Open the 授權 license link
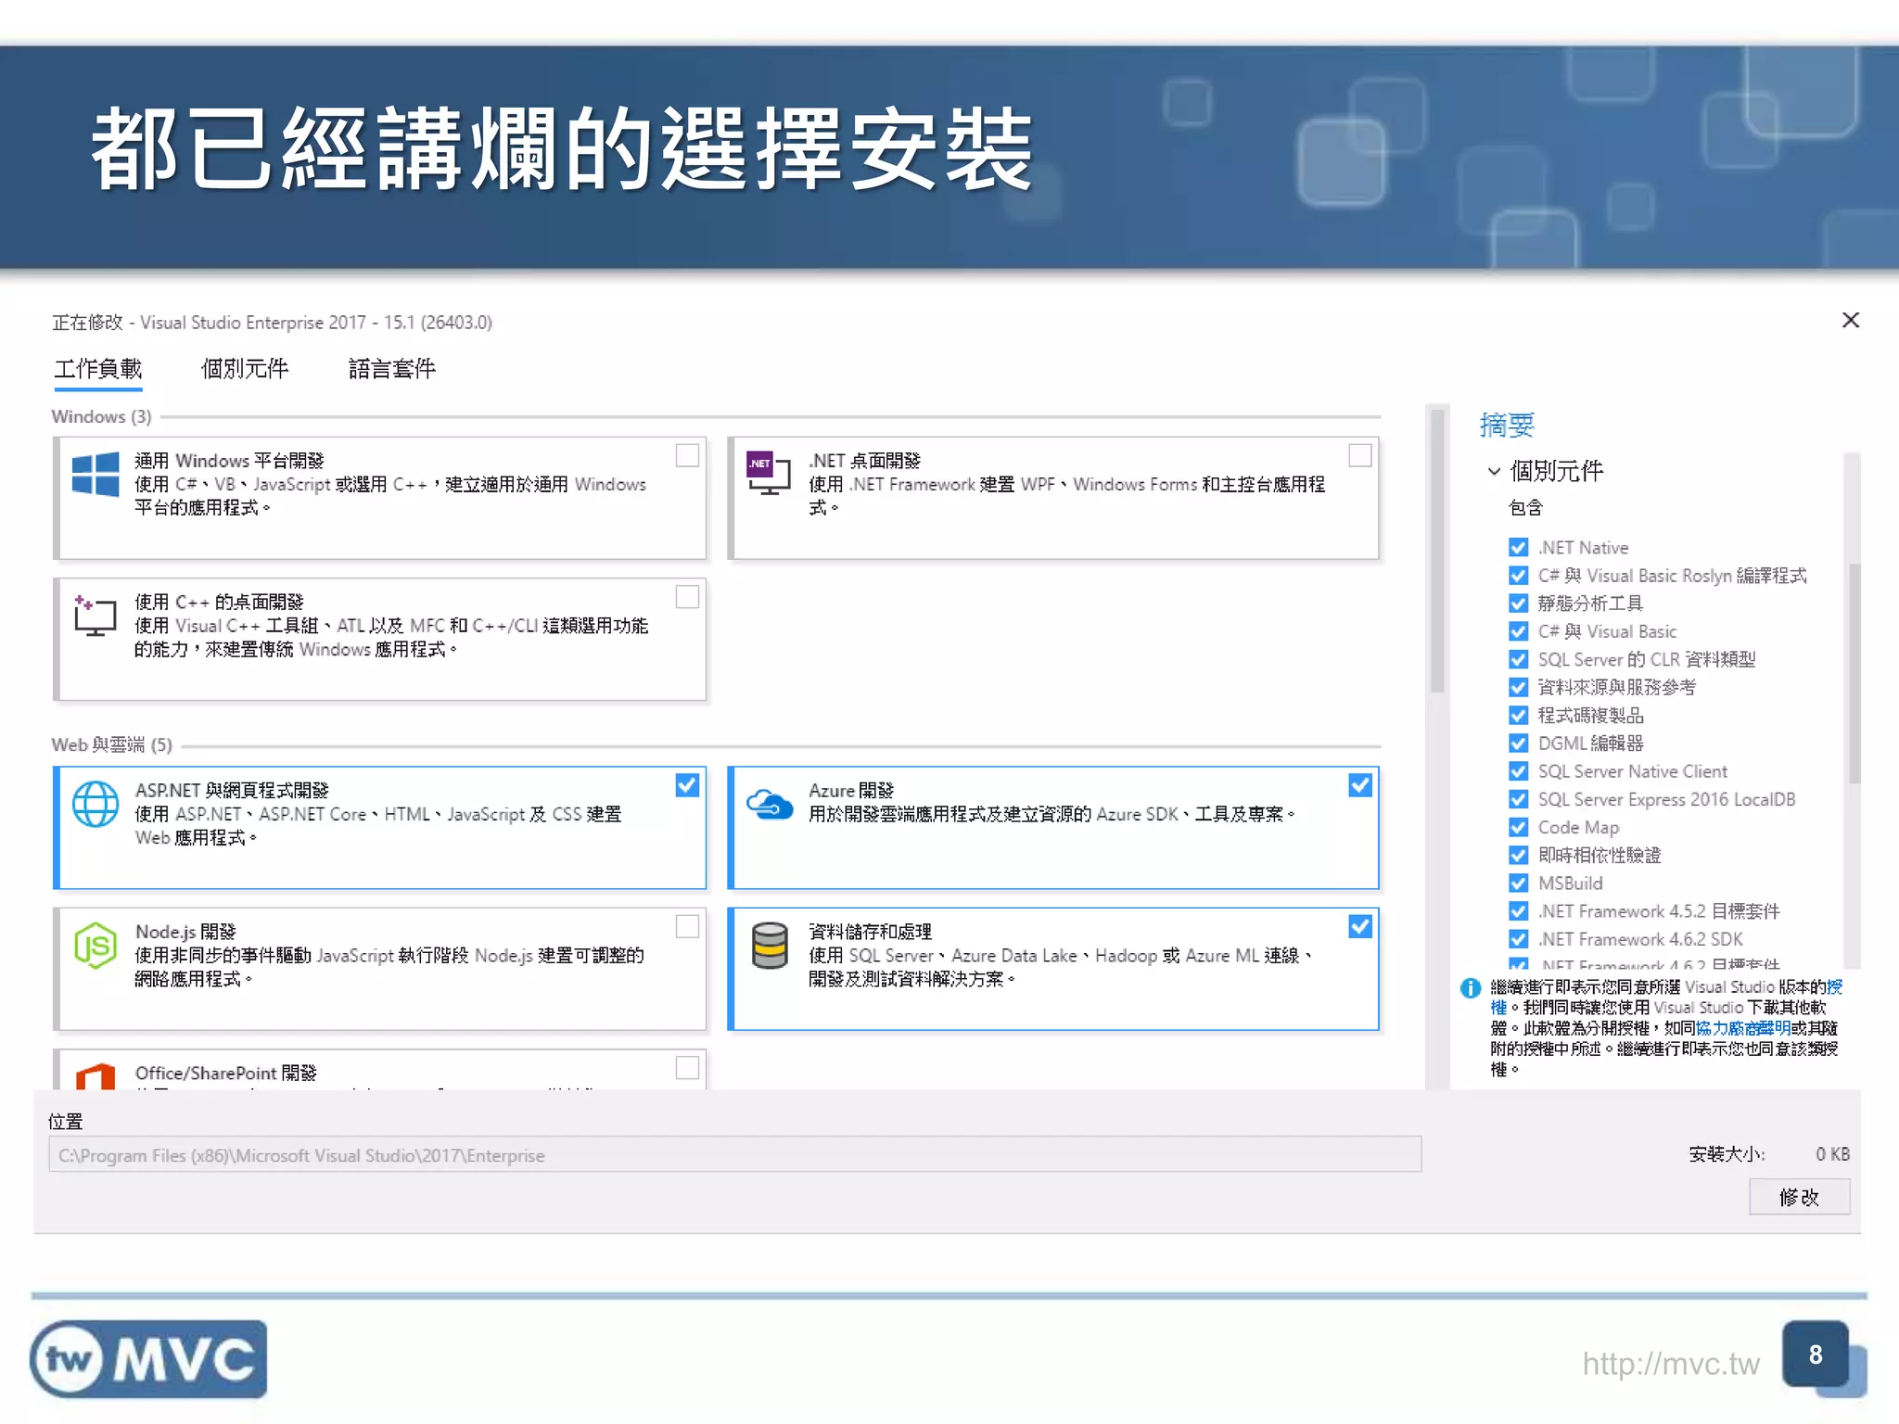The image size is (1899, 1424). (x=1834, y=987)
